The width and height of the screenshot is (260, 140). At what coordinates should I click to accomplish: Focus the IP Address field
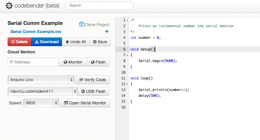coord(33,62)
